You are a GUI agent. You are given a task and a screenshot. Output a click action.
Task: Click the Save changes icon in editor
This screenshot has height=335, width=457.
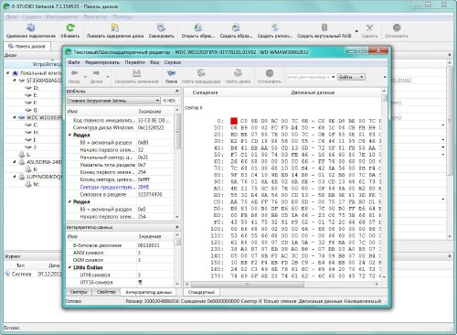[x=136, y=73]
